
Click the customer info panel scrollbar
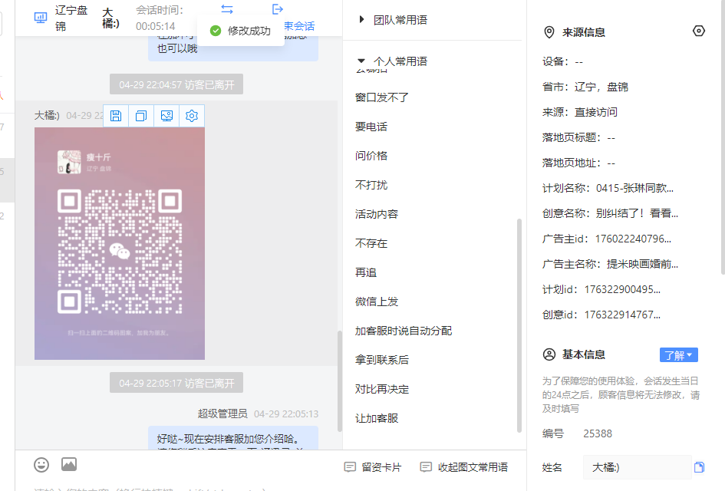click(723, 139)
